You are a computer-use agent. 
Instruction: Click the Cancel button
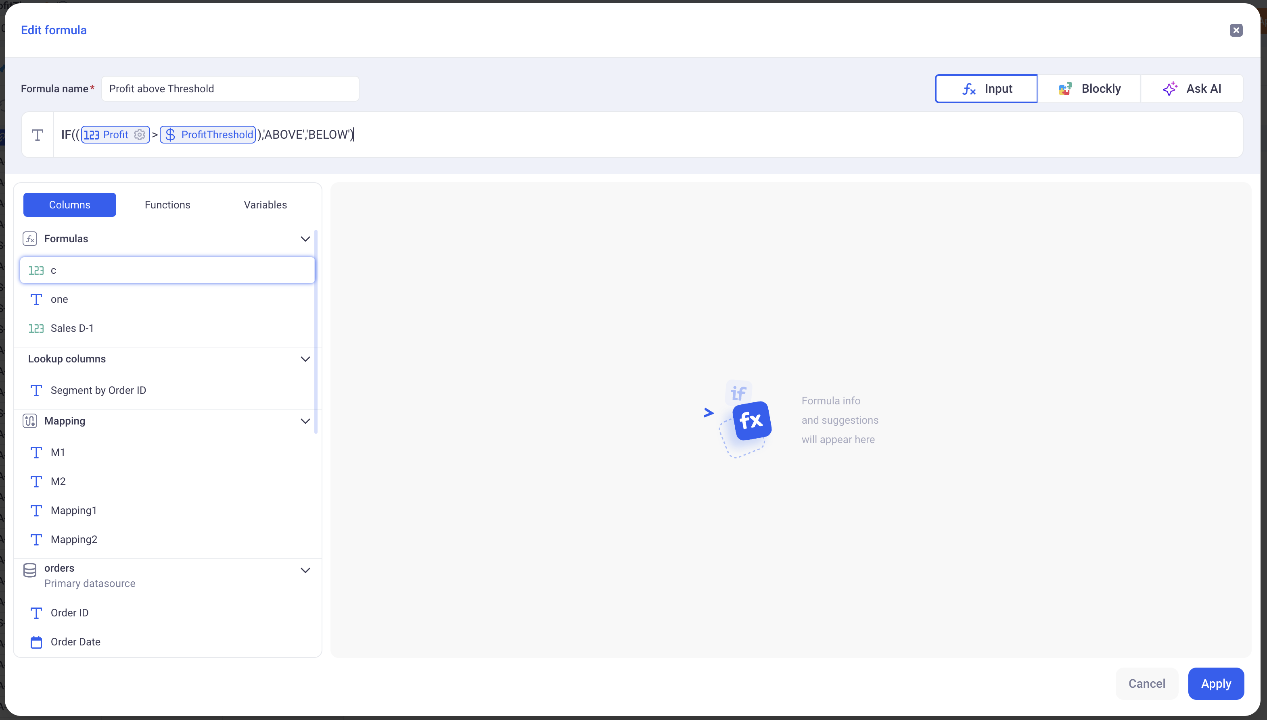click(x=1146, y=683)
